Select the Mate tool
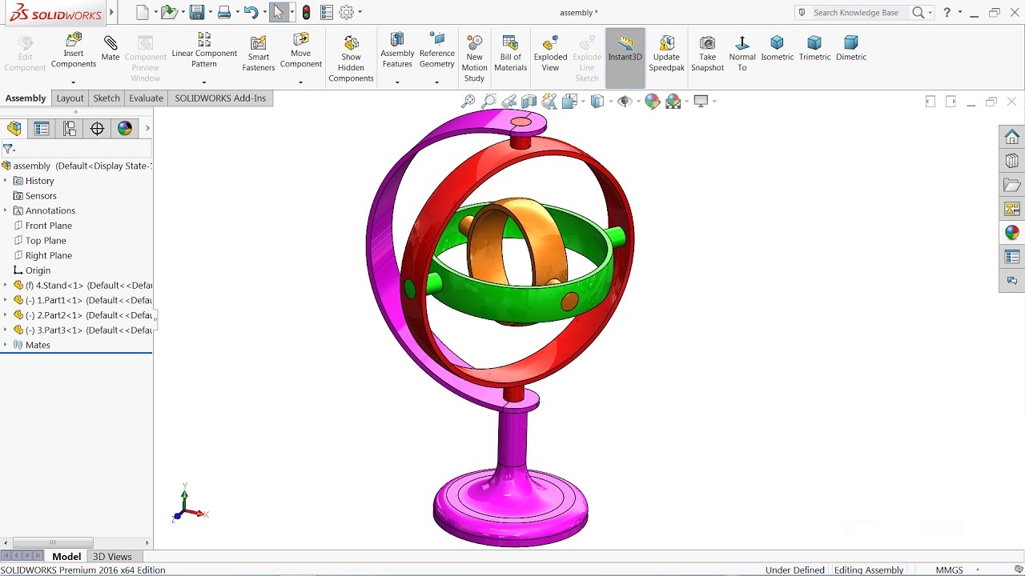The image size is (1025, 576). click(110, 48)
